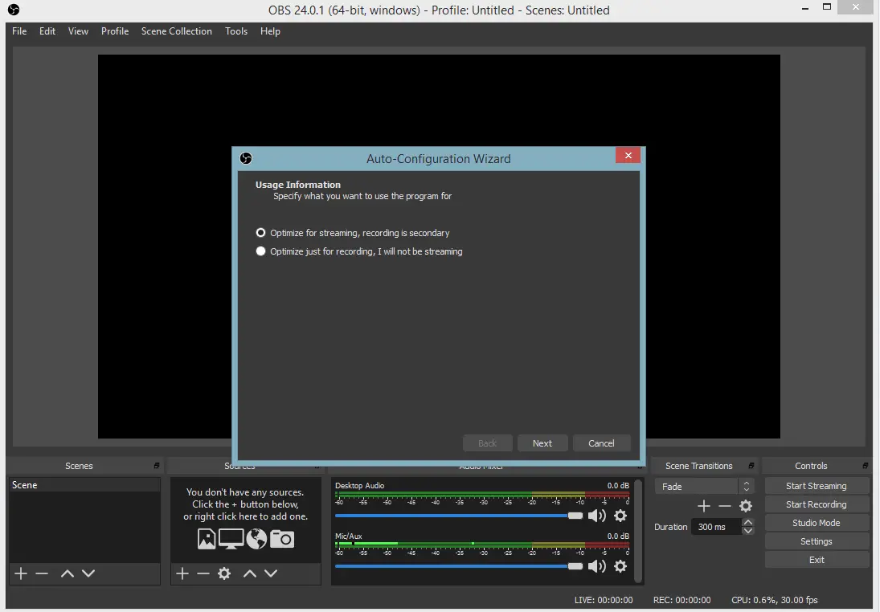
Task: Click the Duration 300 ms field
Action: click(x=715, y=527)
